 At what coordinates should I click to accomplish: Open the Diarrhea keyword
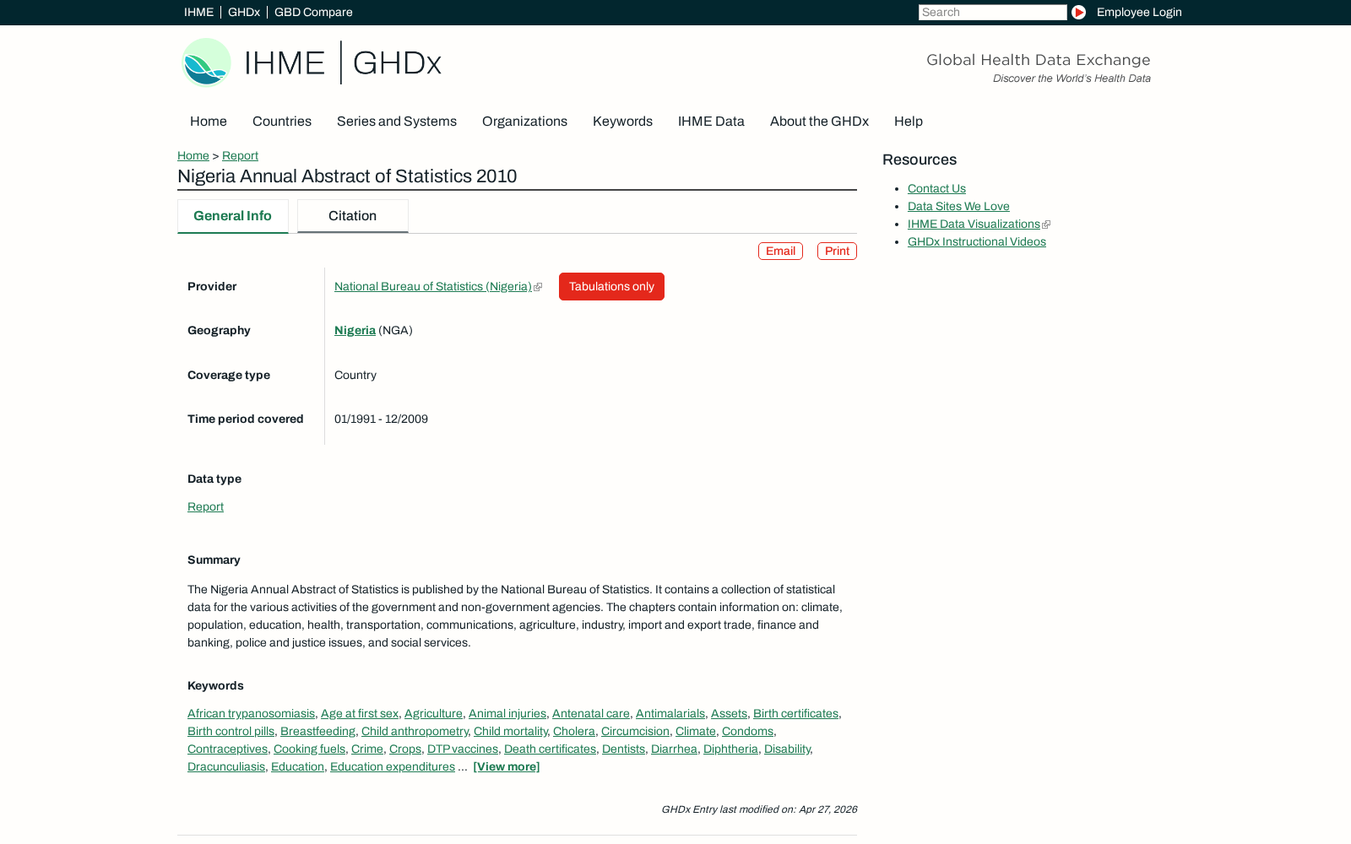tap(674, 749)
